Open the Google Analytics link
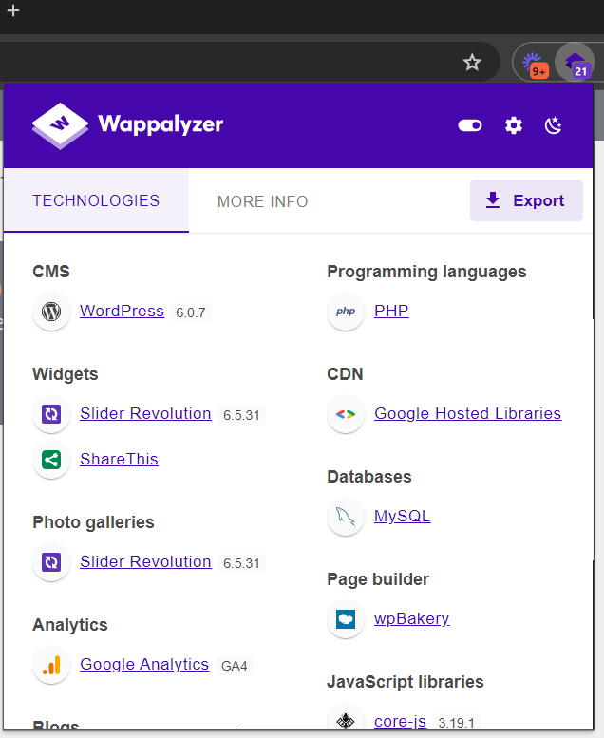The width and height of the screenshot is (604, 738). pyautogui.click(x=144, y=664)
